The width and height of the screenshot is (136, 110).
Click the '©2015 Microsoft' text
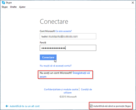(68, 97)
